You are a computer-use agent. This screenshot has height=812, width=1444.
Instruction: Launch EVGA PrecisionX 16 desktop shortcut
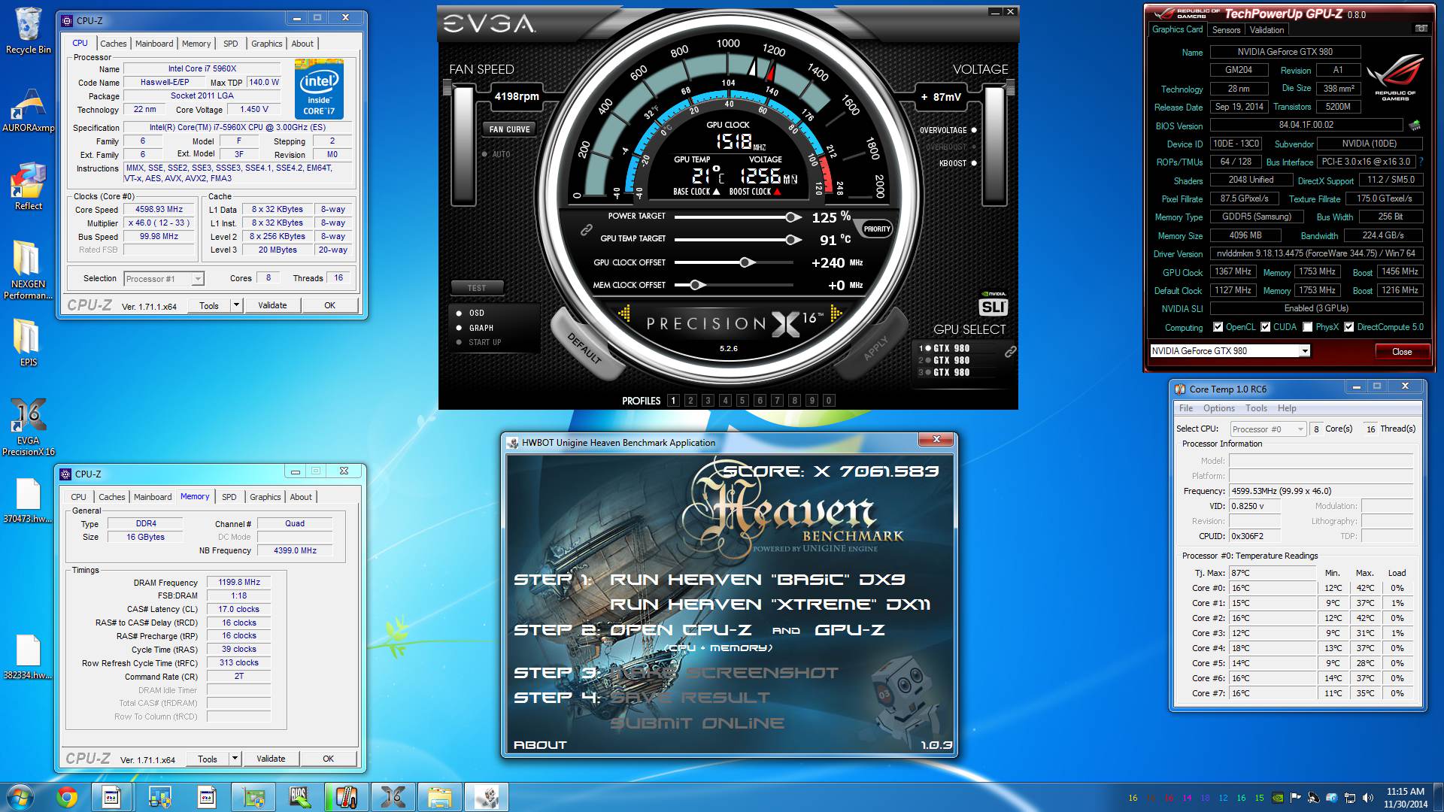tap(29, 426)
